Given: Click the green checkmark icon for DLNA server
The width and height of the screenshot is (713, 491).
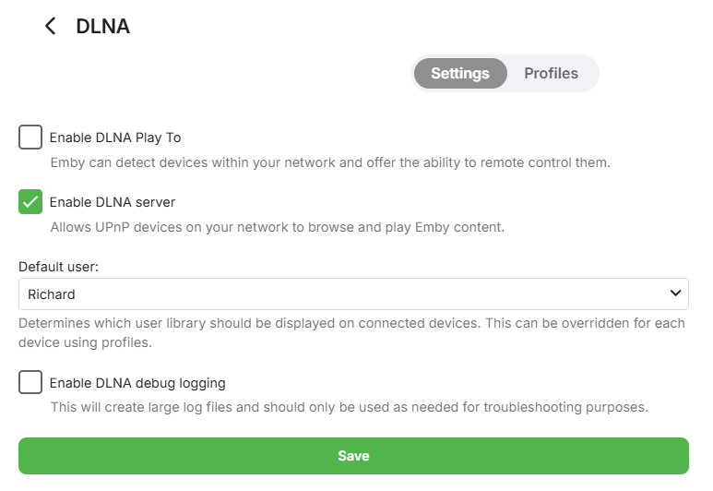Looking at the screenshot, I should [x=30, y=201].
